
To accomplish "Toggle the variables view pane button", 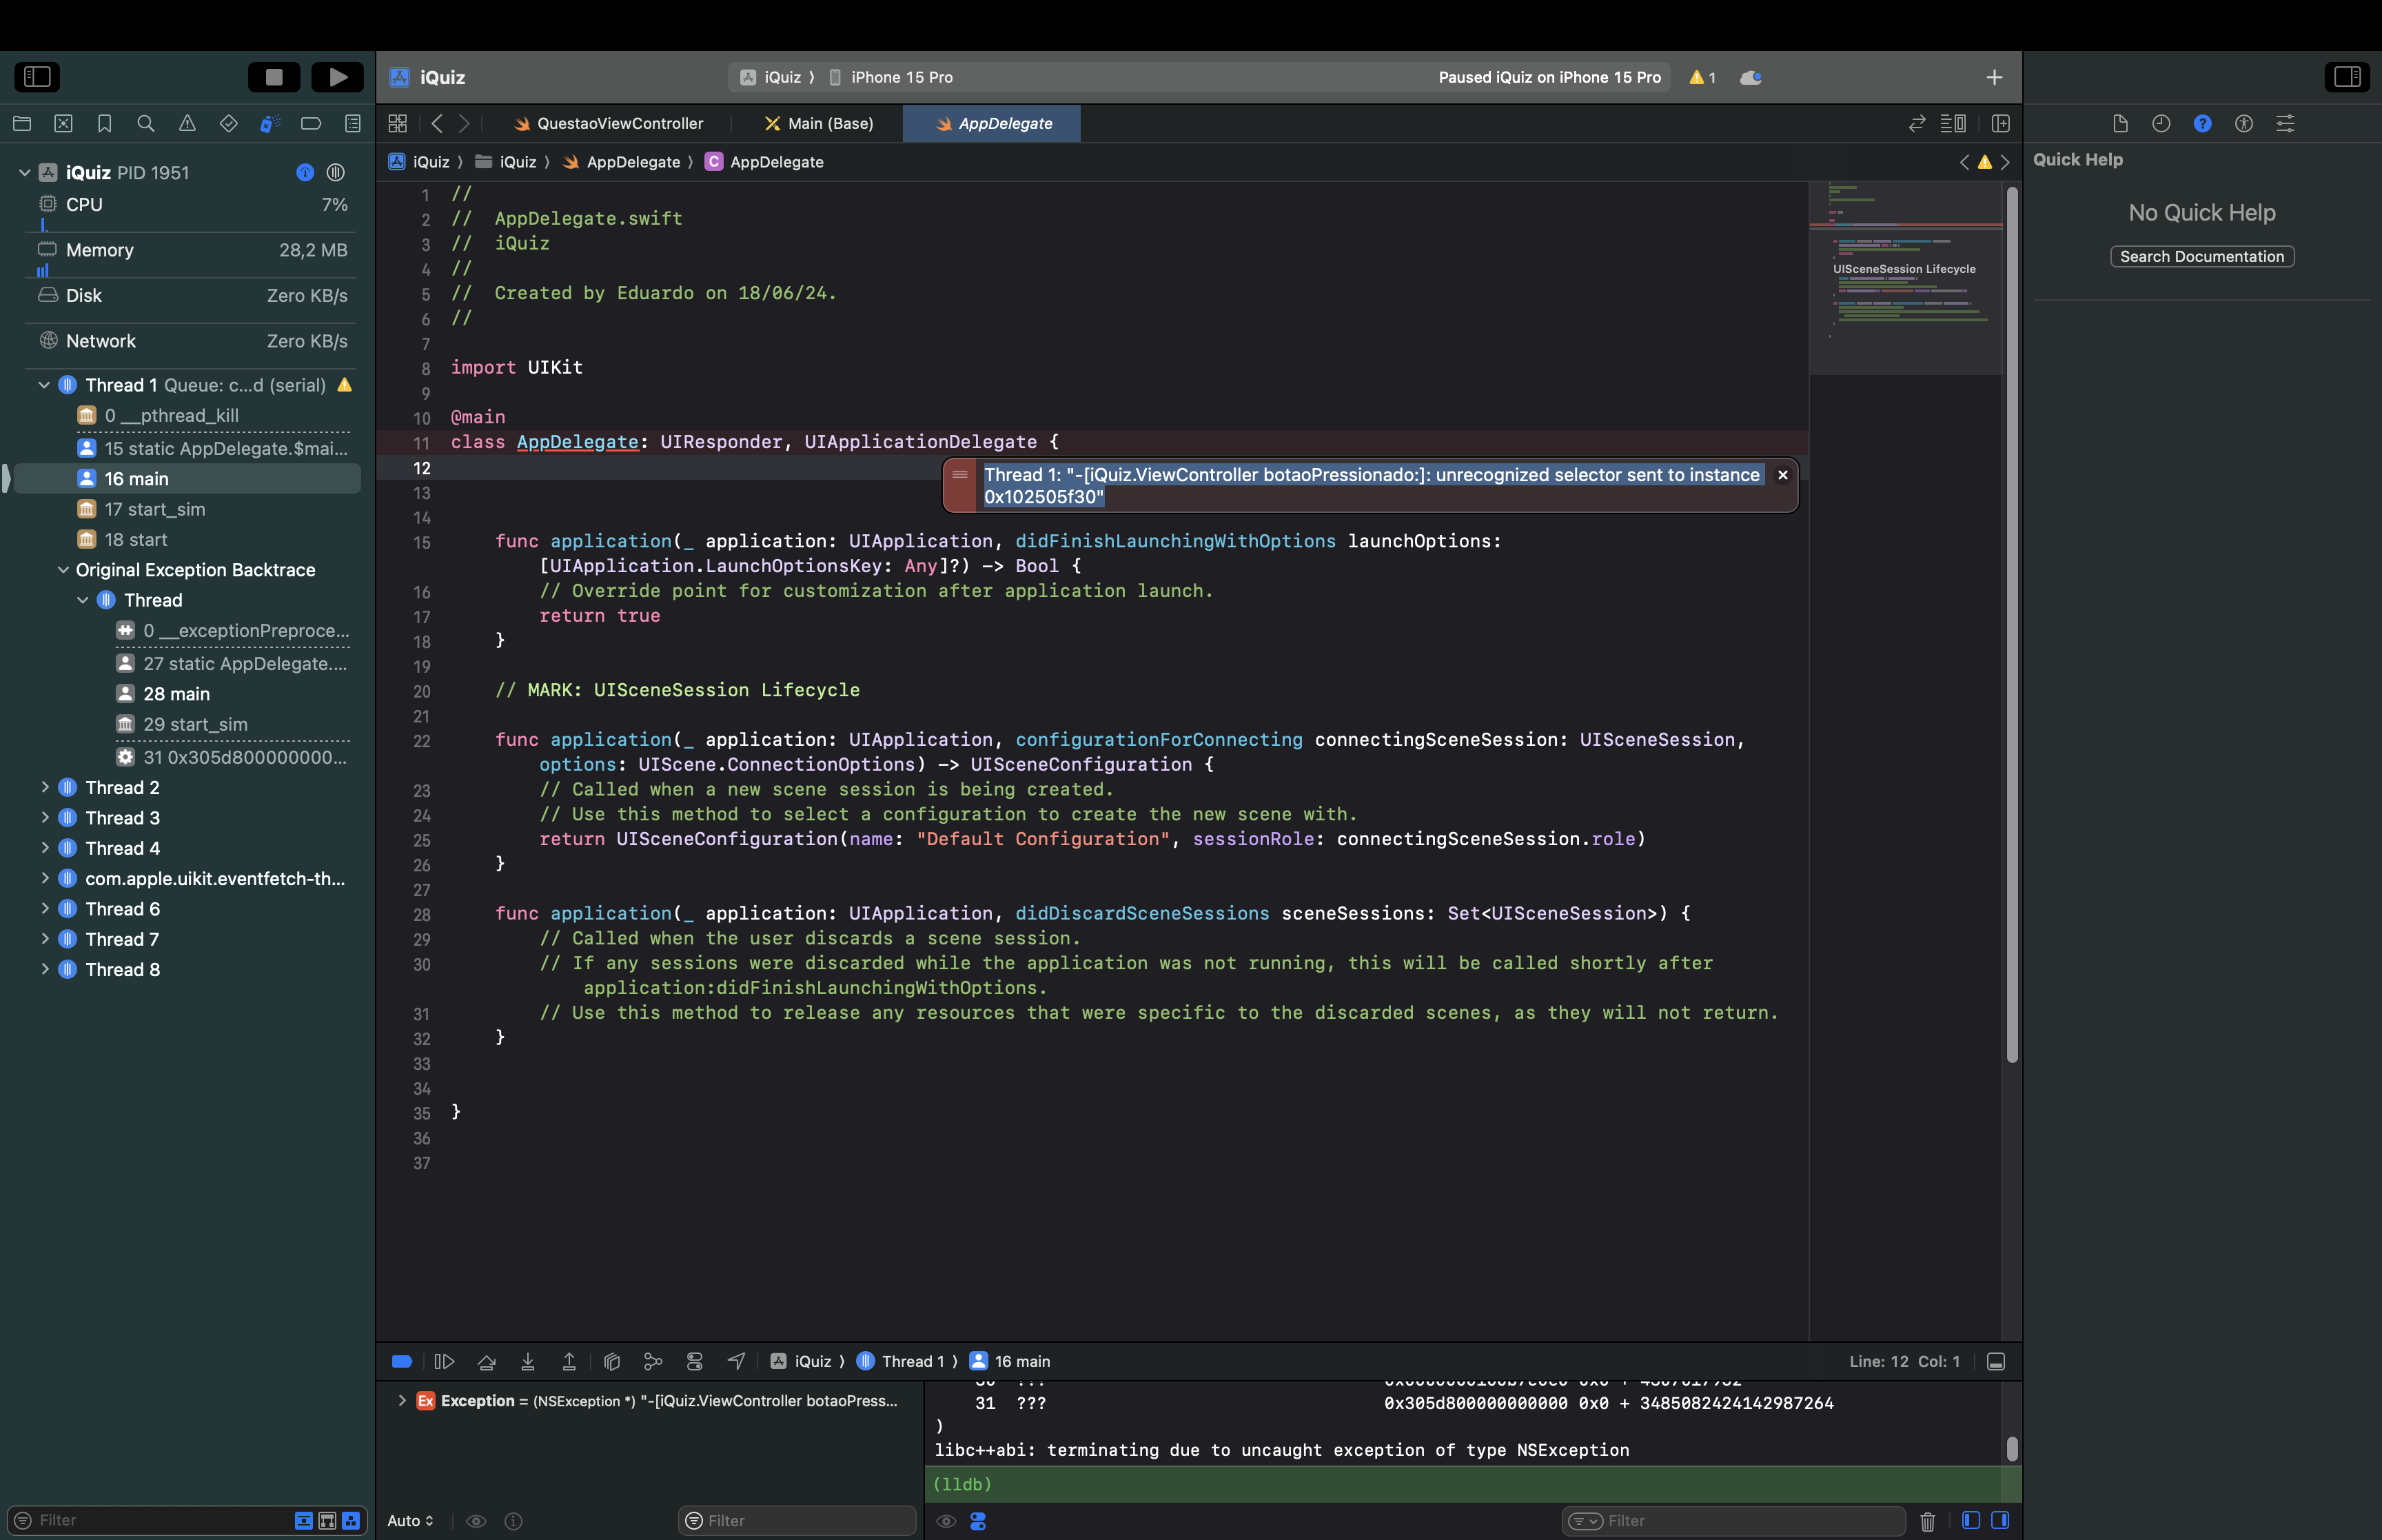I will tap(1971, 1520).
